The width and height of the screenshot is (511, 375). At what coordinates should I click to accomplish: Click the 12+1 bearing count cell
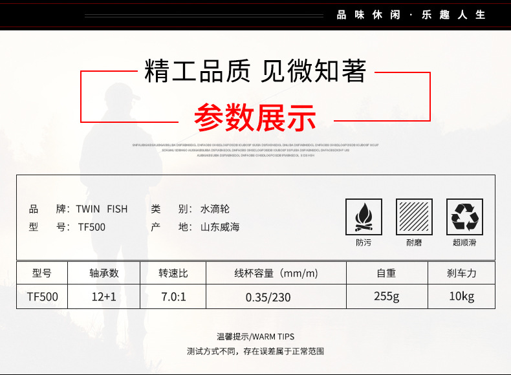104,297
